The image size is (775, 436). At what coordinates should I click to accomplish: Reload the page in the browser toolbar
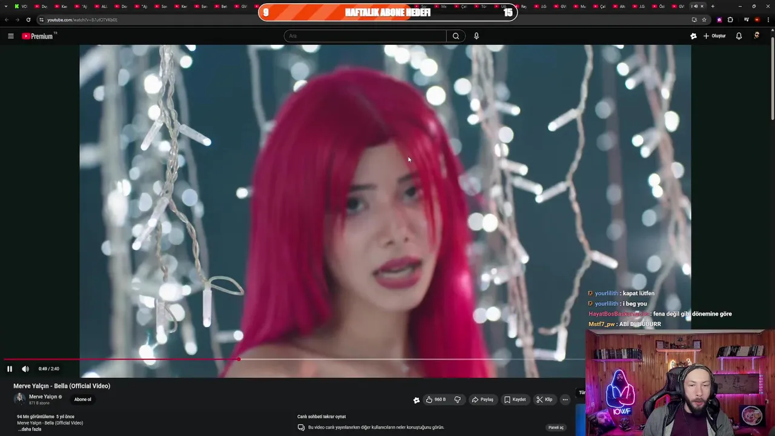click(28, 19)
